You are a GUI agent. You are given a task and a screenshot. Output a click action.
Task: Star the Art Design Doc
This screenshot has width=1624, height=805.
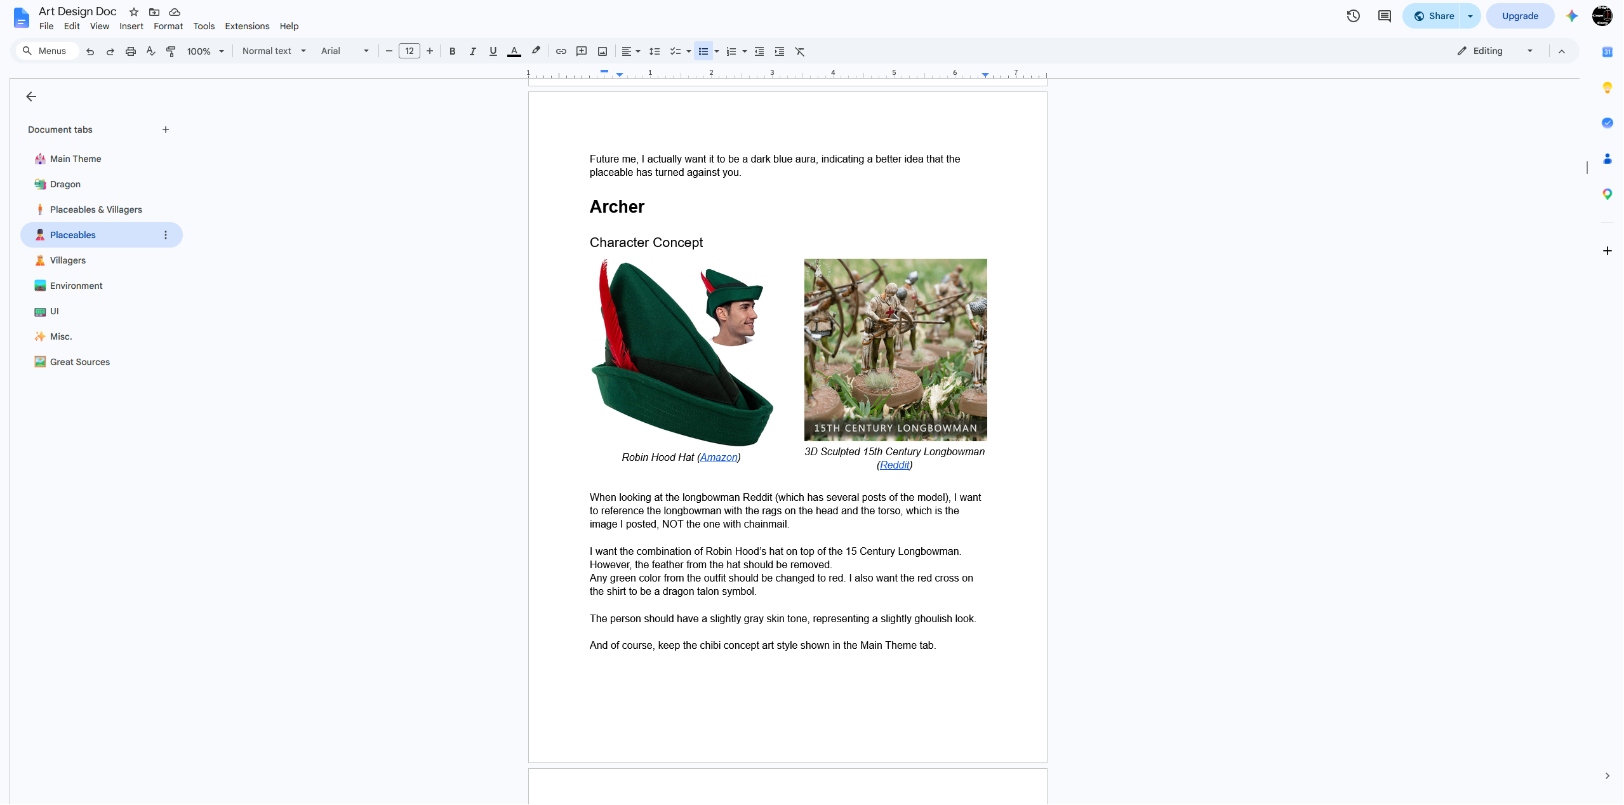tap(133, 12)
